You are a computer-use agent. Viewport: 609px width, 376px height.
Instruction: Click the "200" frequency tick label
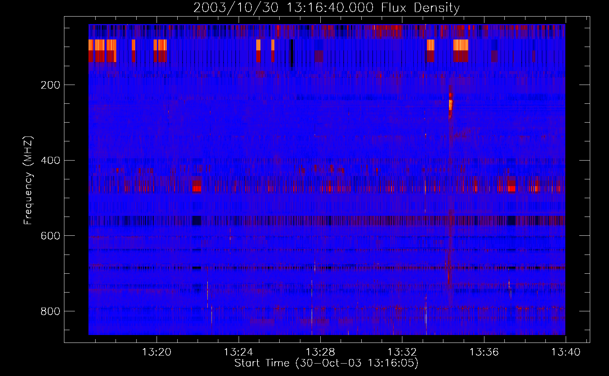[50, 85]
